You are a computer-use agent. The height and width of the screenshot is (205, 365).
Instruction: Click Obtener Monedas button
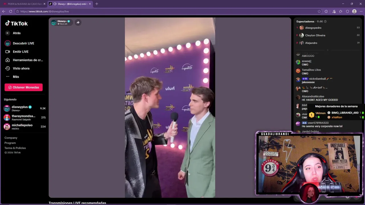tap(23, 87)
